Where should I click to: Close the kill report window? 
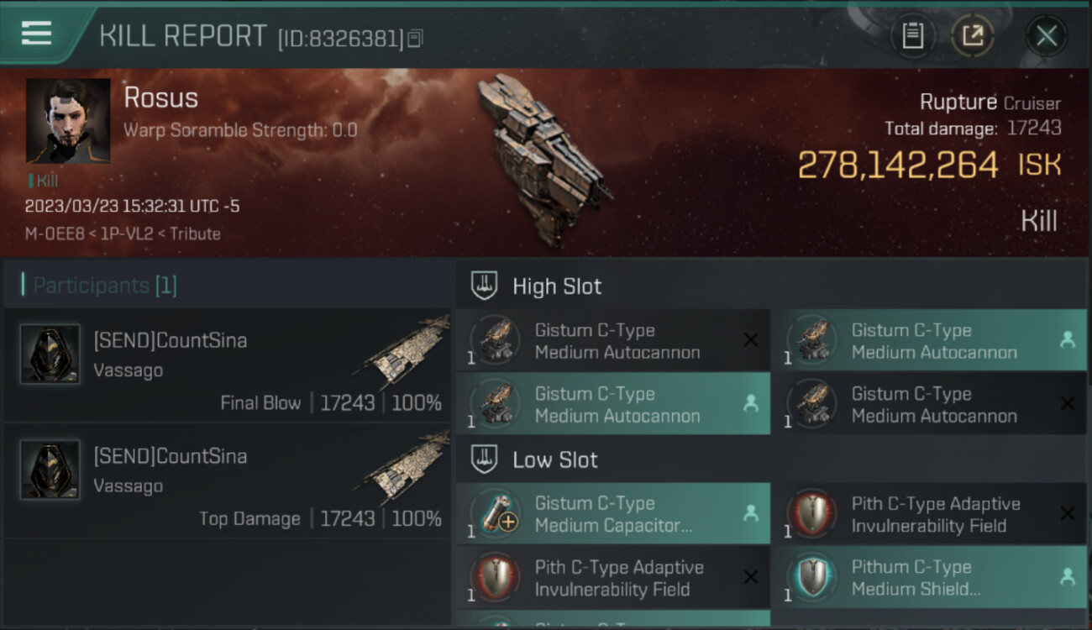tap(1046, 35)
